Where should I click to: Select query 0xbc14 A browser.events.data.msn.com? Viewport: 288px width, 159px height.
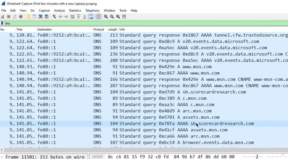click(144, 142)
